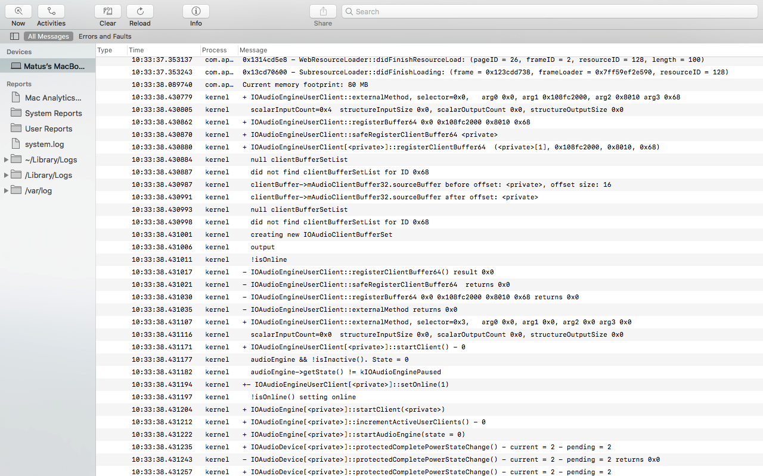Click the Process column header
This screenshot has width=763, height=476.
pos(219,50)
